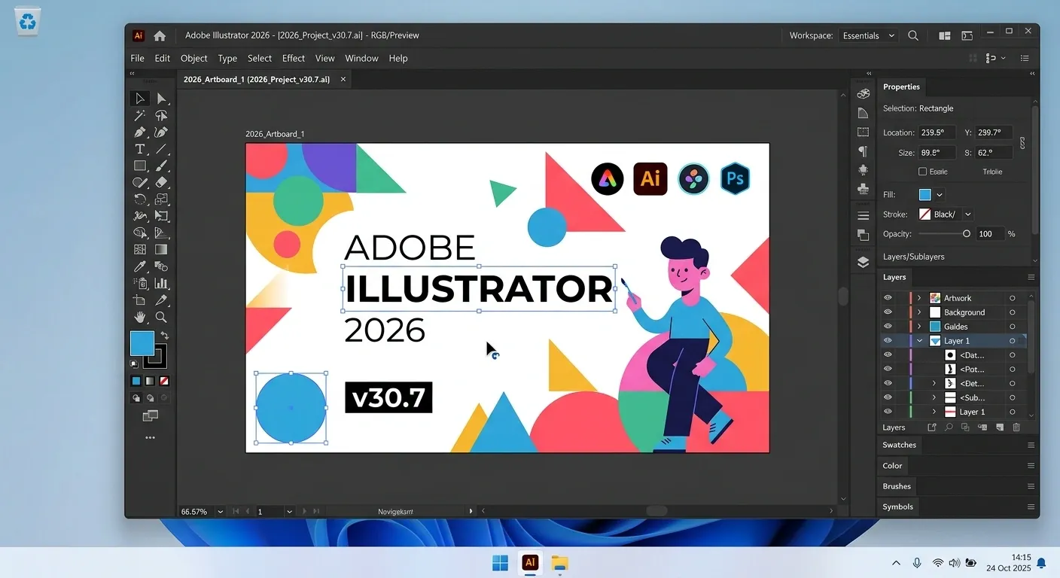
Task: Open the Object menu
Action: click(193, 58)
